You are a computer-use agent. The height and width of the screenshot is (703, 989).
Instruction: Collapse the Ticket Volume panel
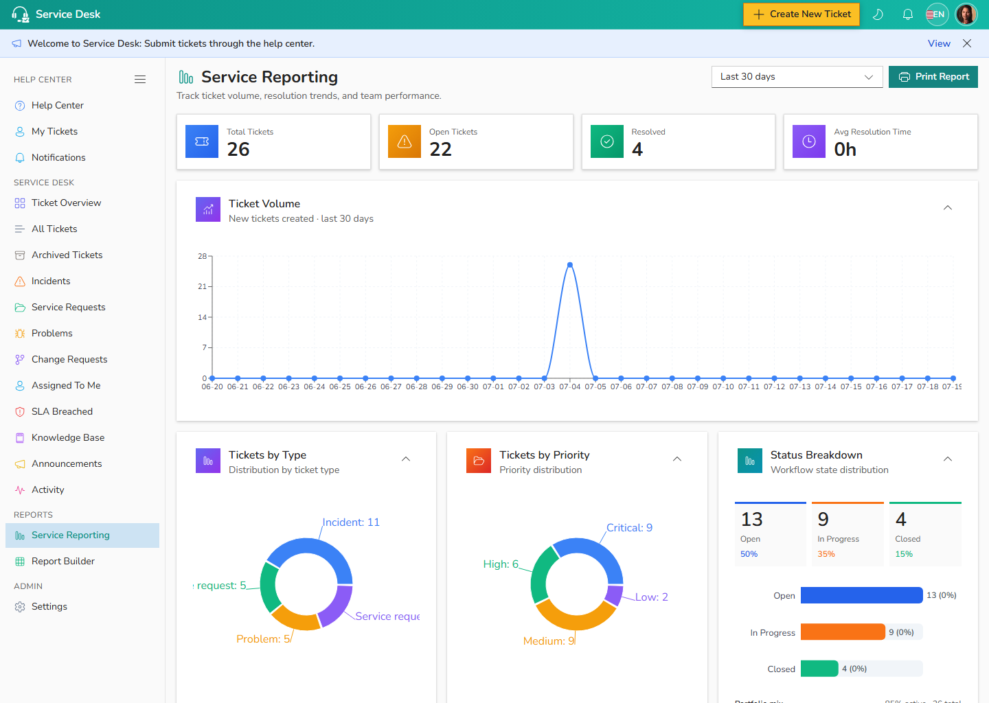[x=948, y=208]
